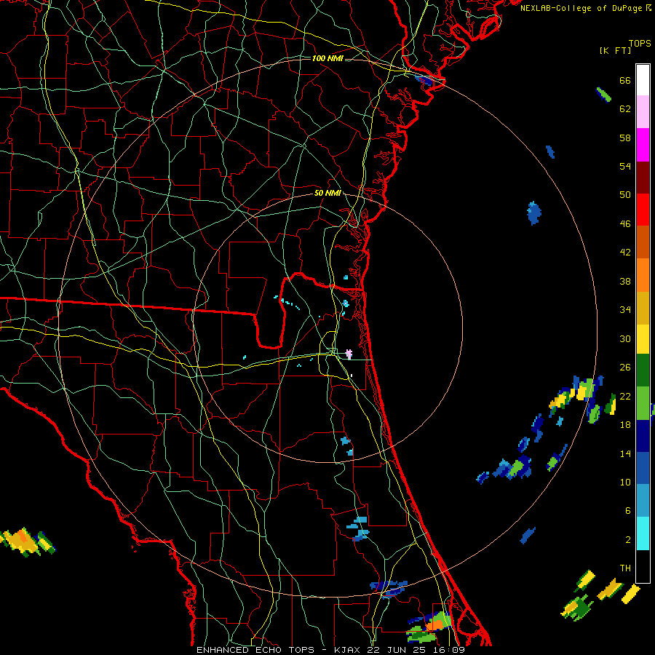Click the light blue echo patch south inland
This screenshot has height=655, width=655.
click(x=358, y=528)
